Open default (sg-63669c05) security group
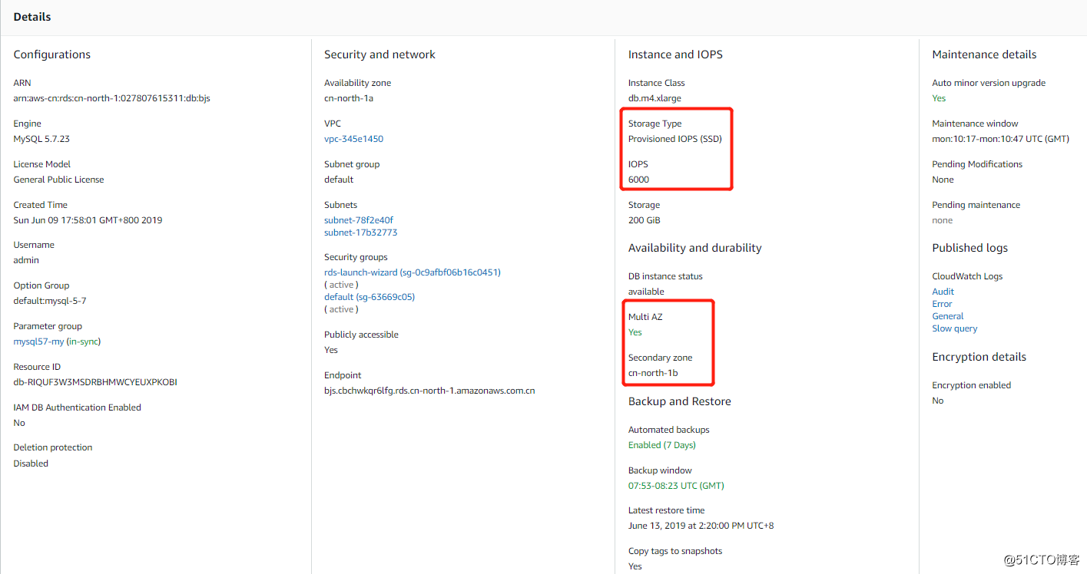The height and width of the screenshot is (574, 1087). pos(370,297)
